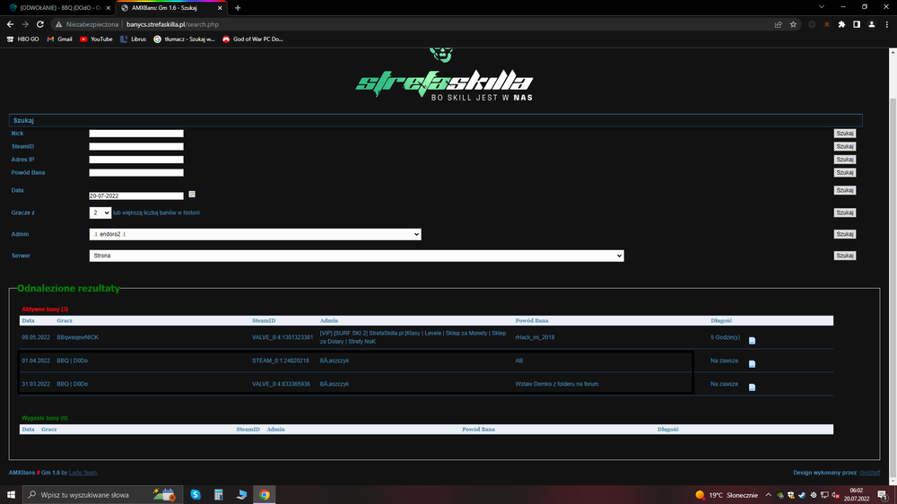Focus the SteamID input field
Image resolution: width=897 pixels, height=504 pixels.
coord(136,146)
